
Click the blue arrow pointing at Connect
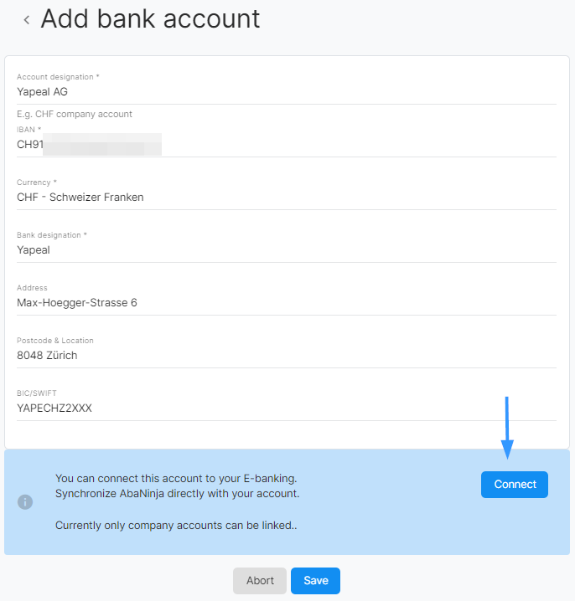507,428
